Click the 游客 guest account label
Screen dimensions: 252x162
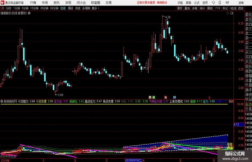(241, 3)
